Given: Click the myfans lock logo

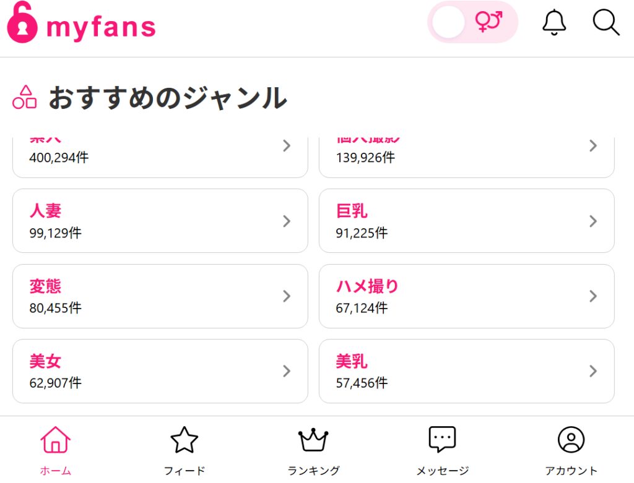Looking at the screenshot, I should tap(22, 22).
